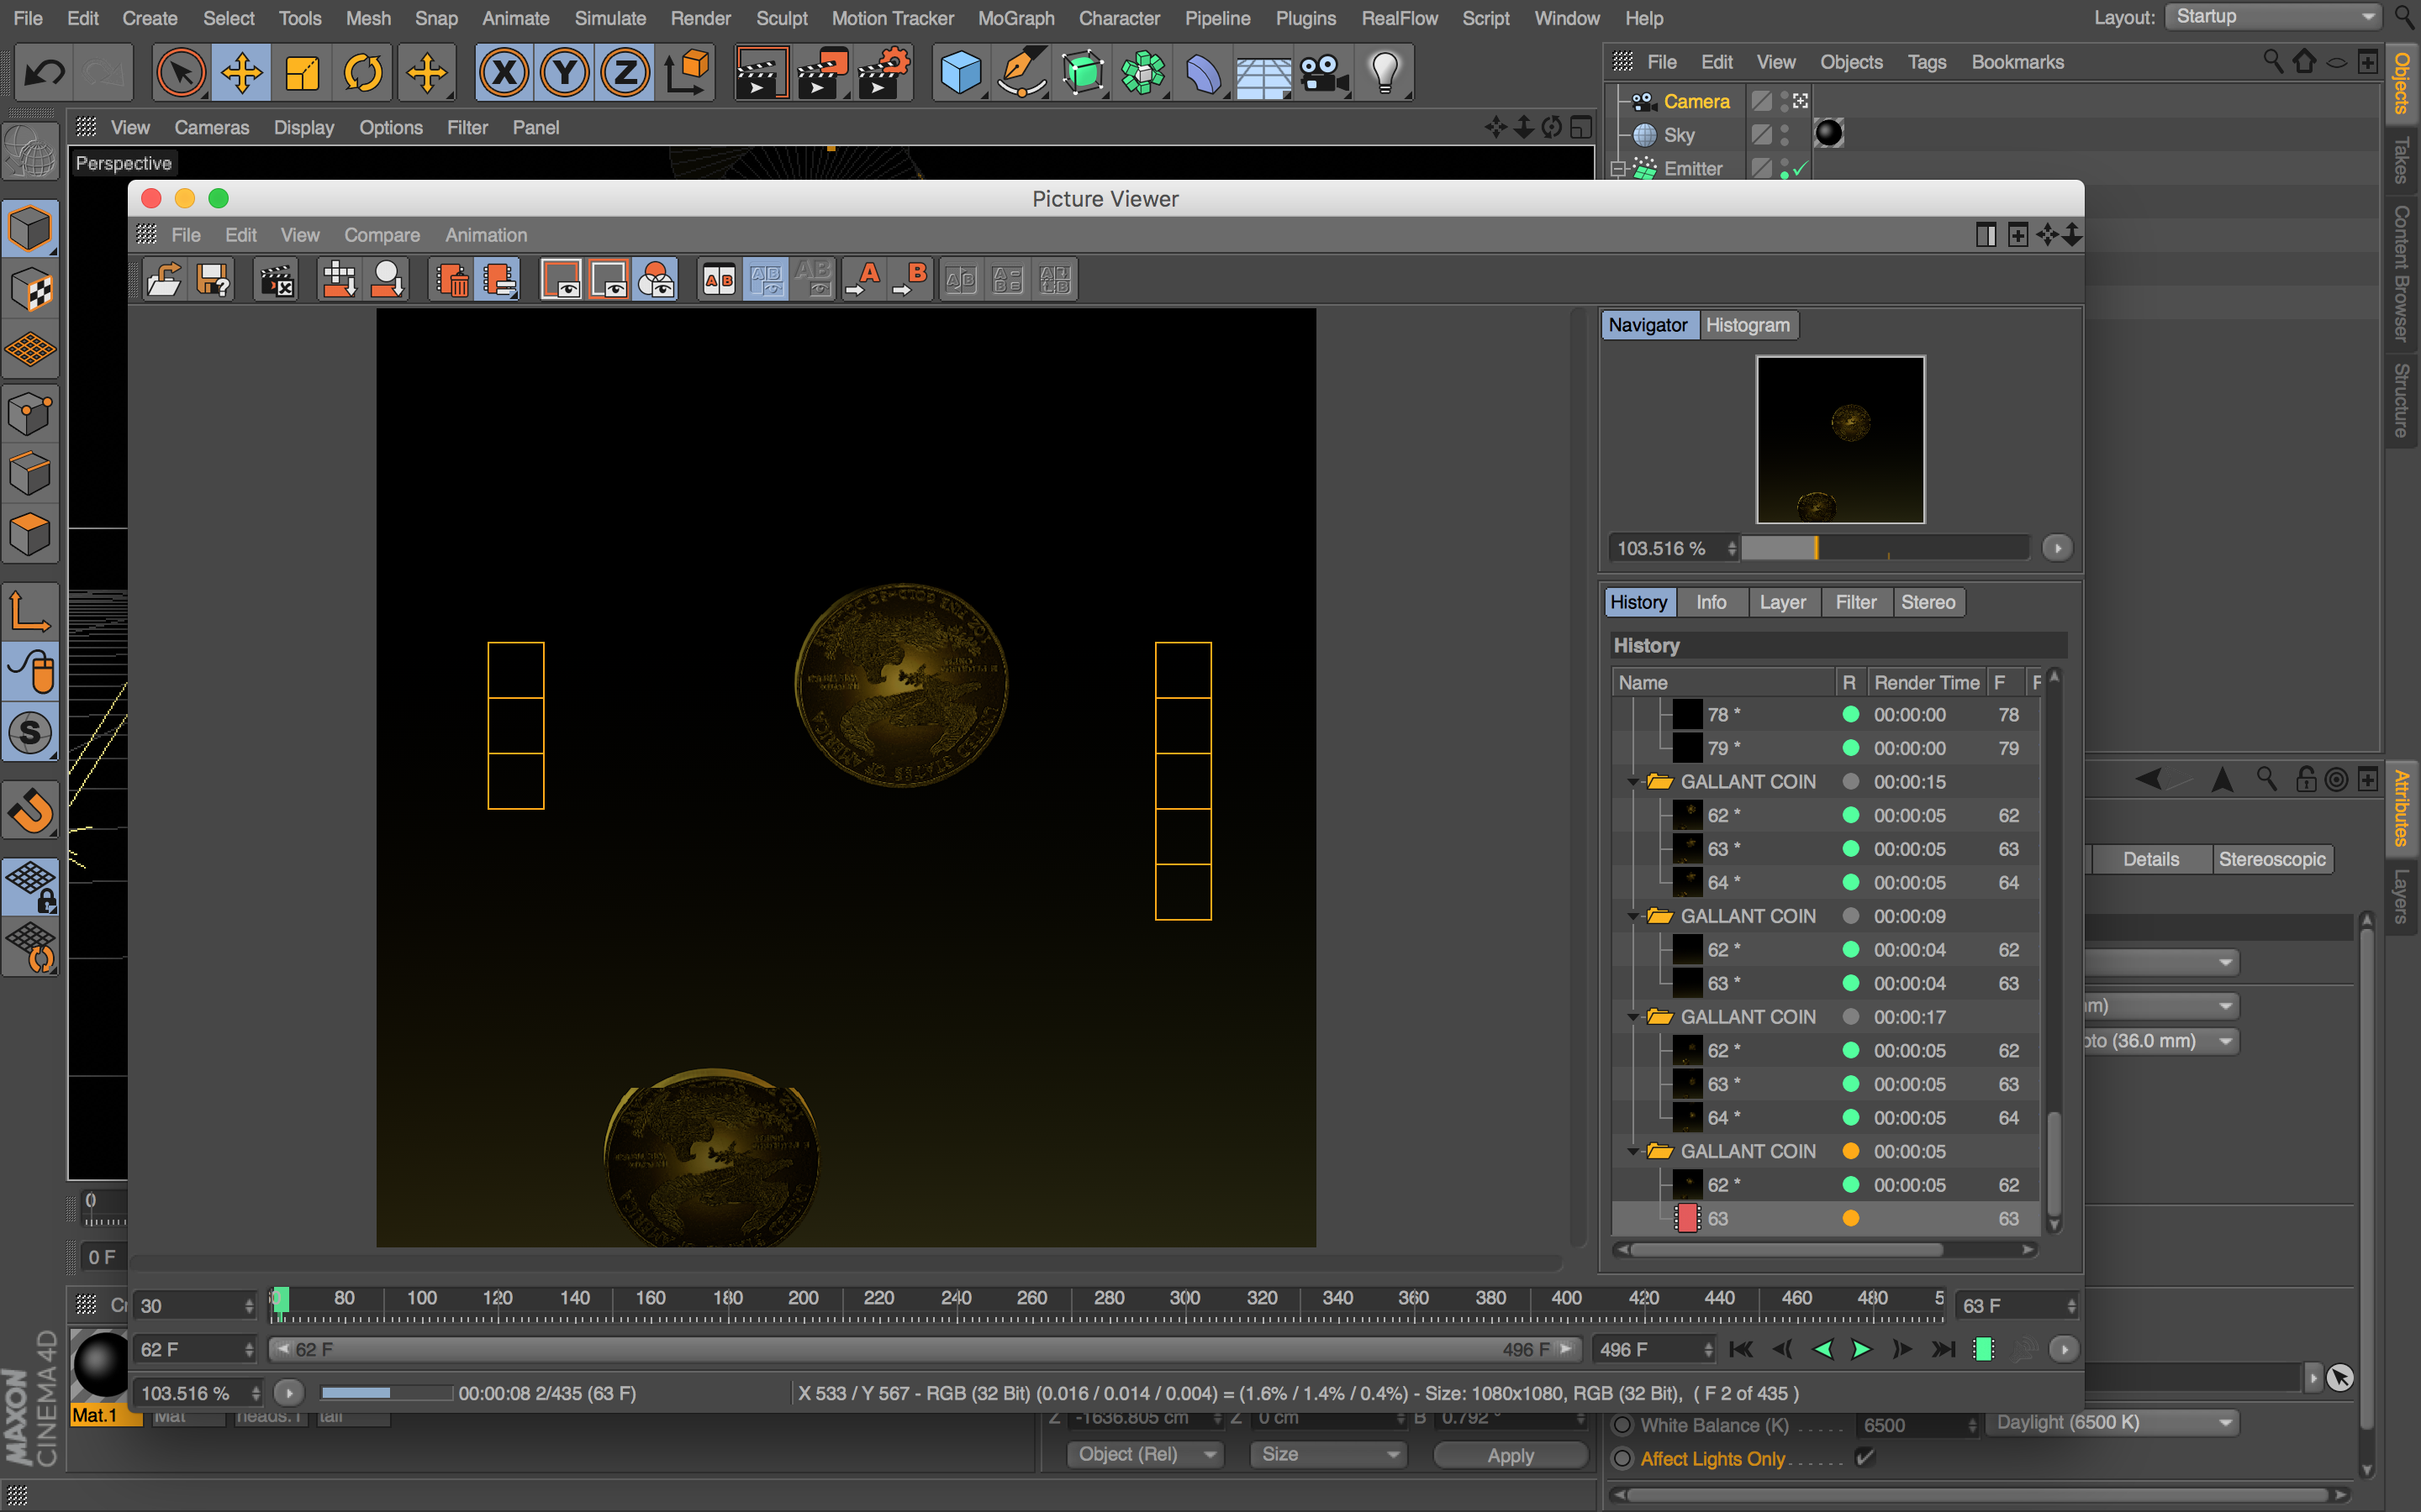Add a Cube primitive object

962,72
